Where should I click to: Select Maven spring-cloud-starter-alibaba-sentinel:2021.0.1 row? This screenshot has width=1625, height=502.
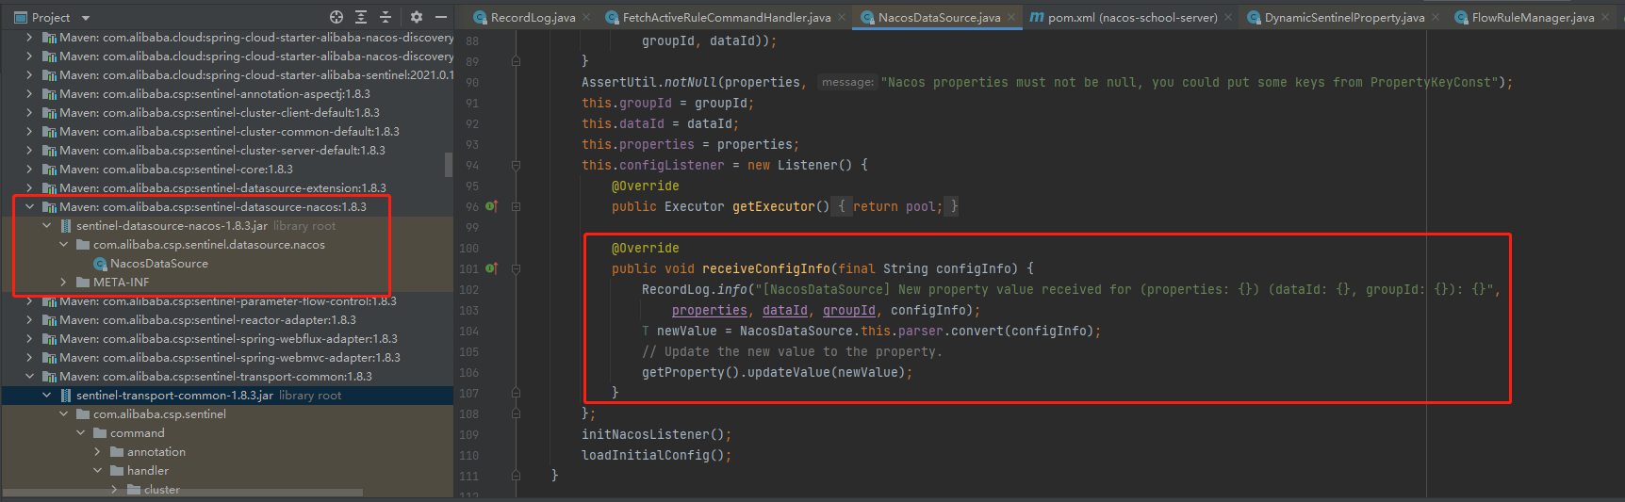tap(227, 74)
